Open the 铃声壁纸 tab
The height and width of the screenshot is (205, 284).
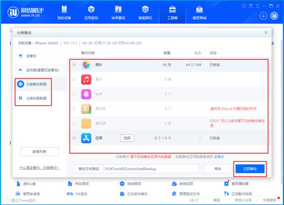(118, 13)
